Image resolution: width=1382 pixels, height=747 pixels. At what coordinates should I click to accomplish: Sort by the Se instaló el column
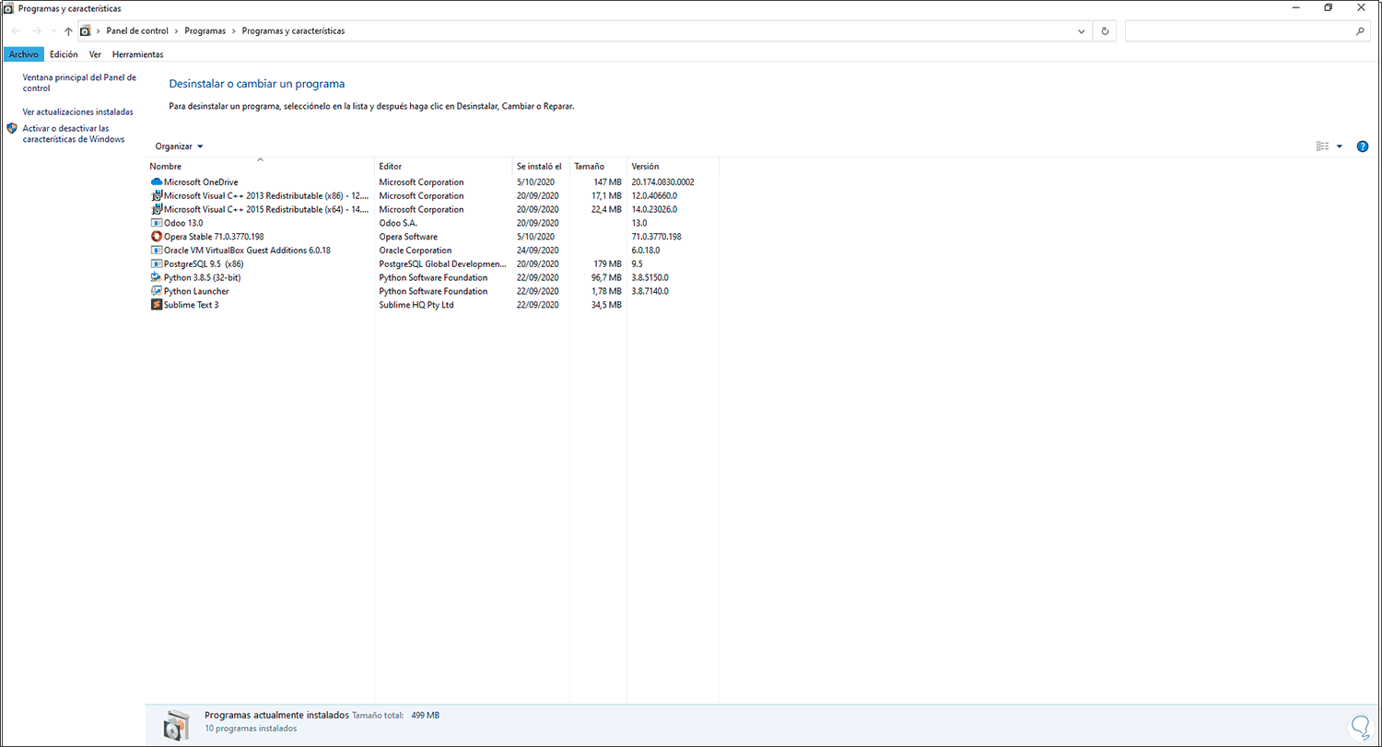[541, 166]
